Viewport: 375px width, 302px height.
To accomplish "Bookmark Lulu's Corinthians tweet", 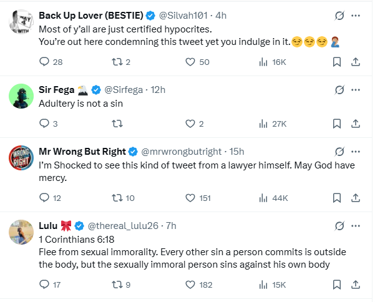I will pyautogui.click(x=337, y=285).
